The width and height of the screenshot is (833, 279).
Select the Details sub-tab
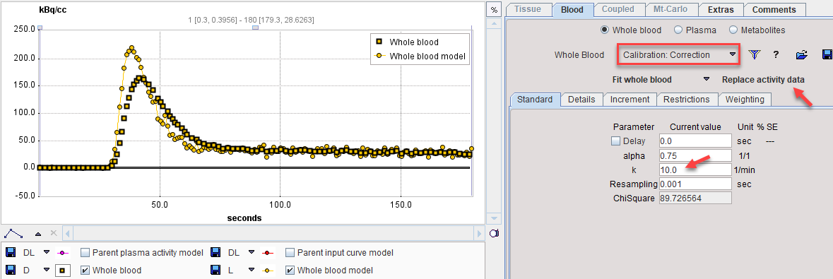click(x=581, y=100)
